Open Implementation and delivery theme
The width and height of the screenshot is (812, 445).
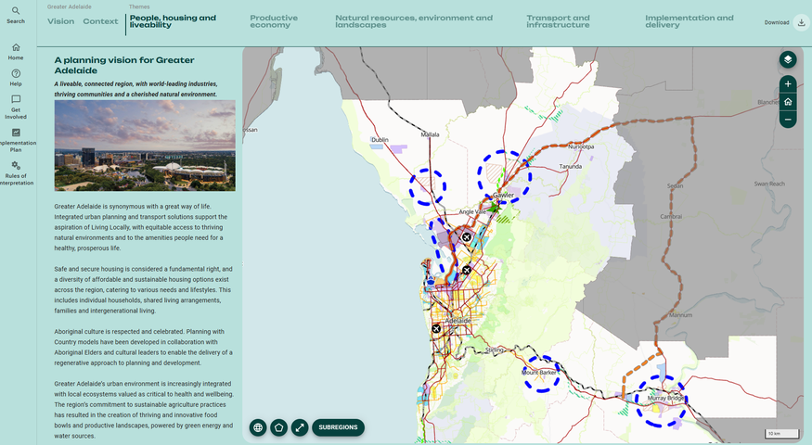pyautogui.click(x=690, y=21)
